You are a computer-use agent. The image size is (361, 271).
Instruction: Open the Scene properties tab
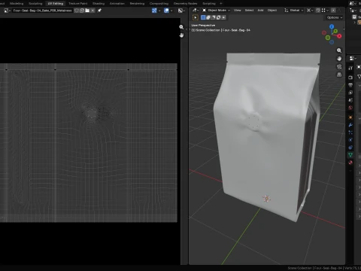coord(350,100)
